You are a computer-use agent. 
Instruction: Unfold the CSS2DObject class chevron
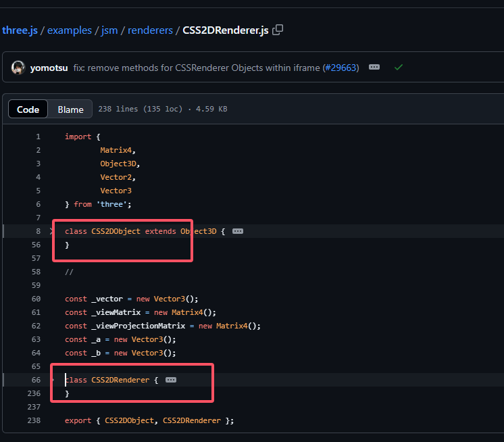point(53,231)
